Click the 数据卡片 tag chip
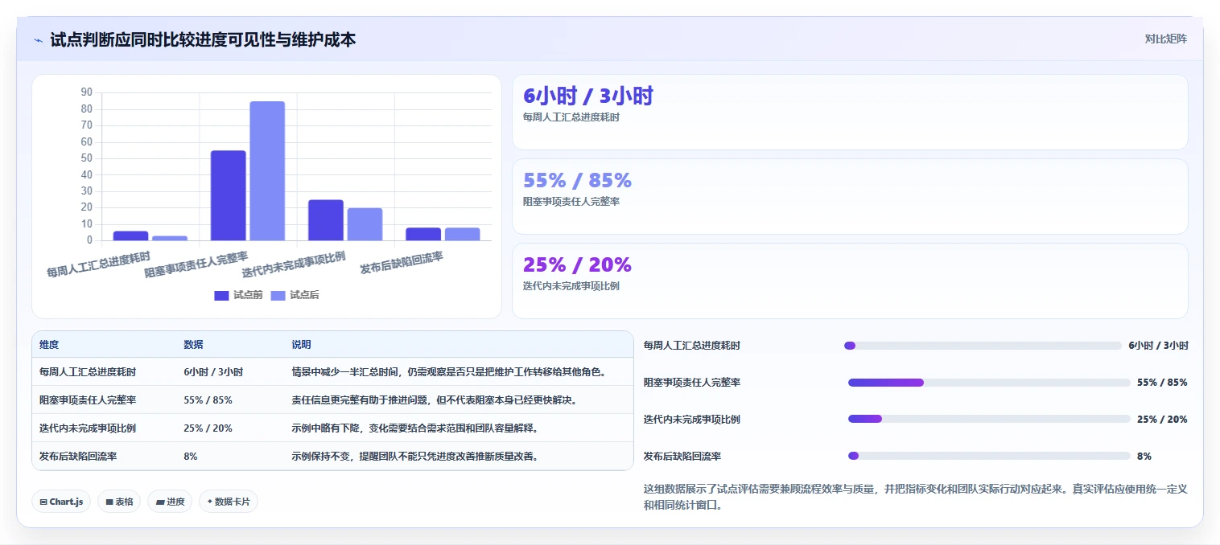Viewport: 1220px width, 545px height. (x=229, y=502)
